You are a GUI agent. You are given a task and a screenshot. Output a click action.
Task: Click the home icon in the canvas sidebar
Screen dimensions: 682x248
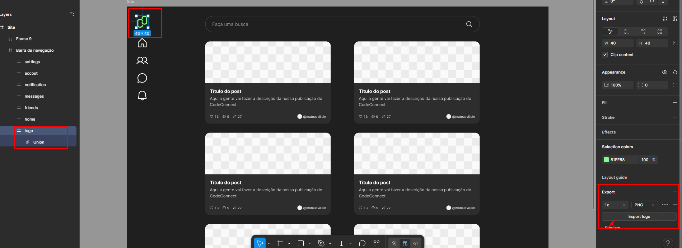click(142, 43)
